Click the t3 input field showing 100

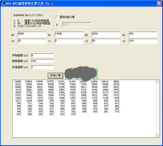(143, 41)
